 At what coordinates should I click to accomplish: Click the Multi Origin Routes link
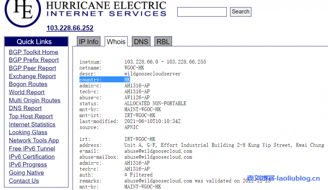(x=35, y=100)
